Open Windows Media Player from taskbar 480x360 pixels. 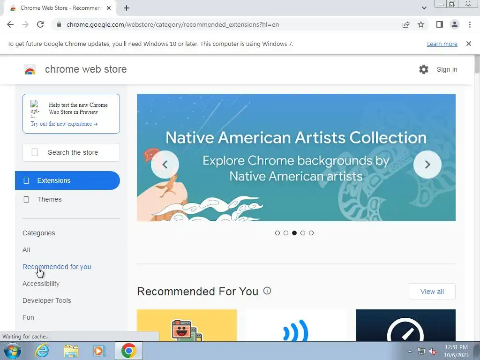99,351
